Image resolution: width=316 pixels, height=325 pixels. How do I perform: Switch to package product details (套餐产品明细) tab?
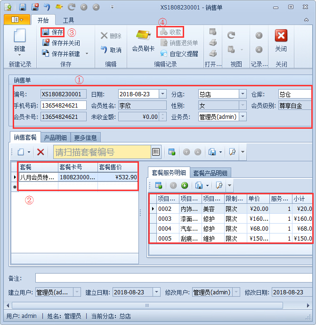coord(210,173)
